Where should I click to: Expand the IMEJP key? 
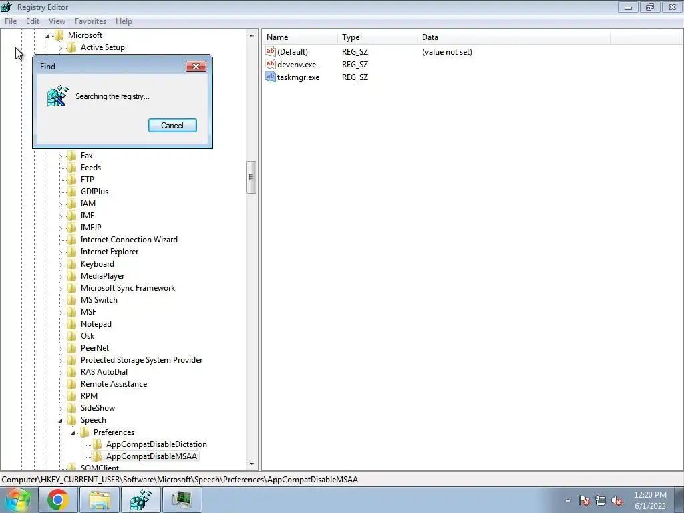60,228
